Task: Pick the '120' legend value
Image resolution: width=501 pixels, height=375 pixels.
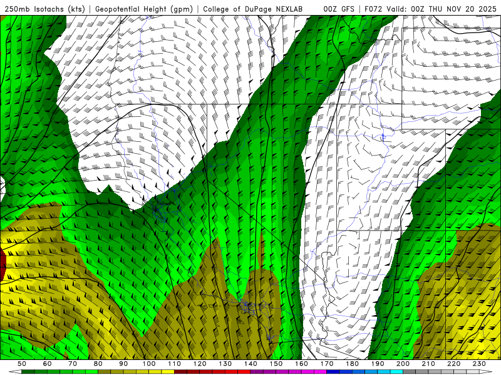Action: pos(200,364)
